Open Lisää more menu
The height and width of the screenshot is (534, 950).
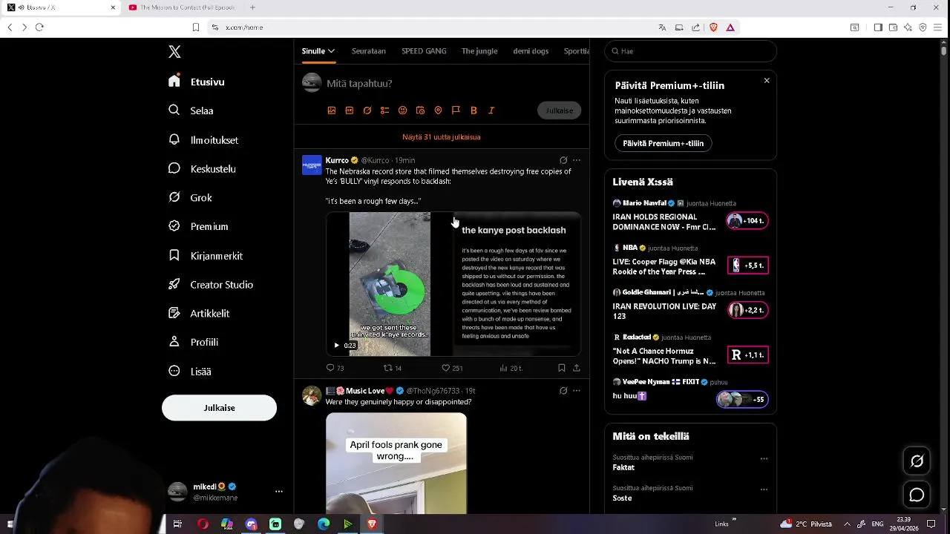(x=190, y=371)
